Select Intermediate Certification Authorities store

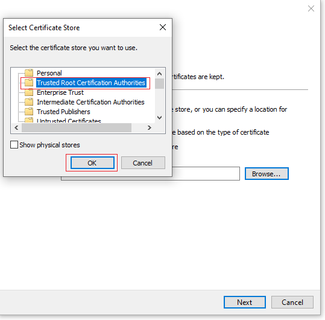(90, 102)
